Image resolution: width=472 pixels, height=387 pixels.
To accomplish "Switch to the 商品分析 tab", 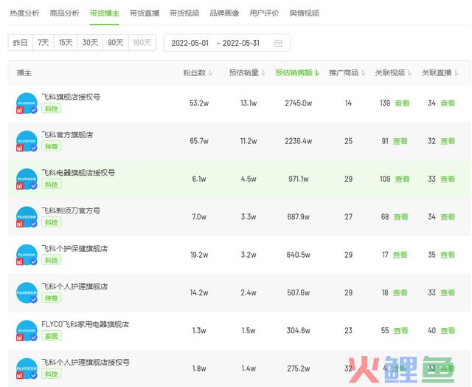I will [64, 13].
